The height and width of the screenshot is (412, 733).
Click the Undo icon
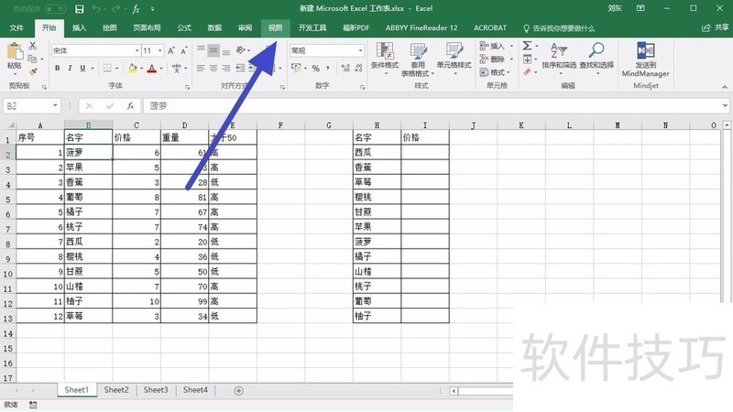point(96,9)
